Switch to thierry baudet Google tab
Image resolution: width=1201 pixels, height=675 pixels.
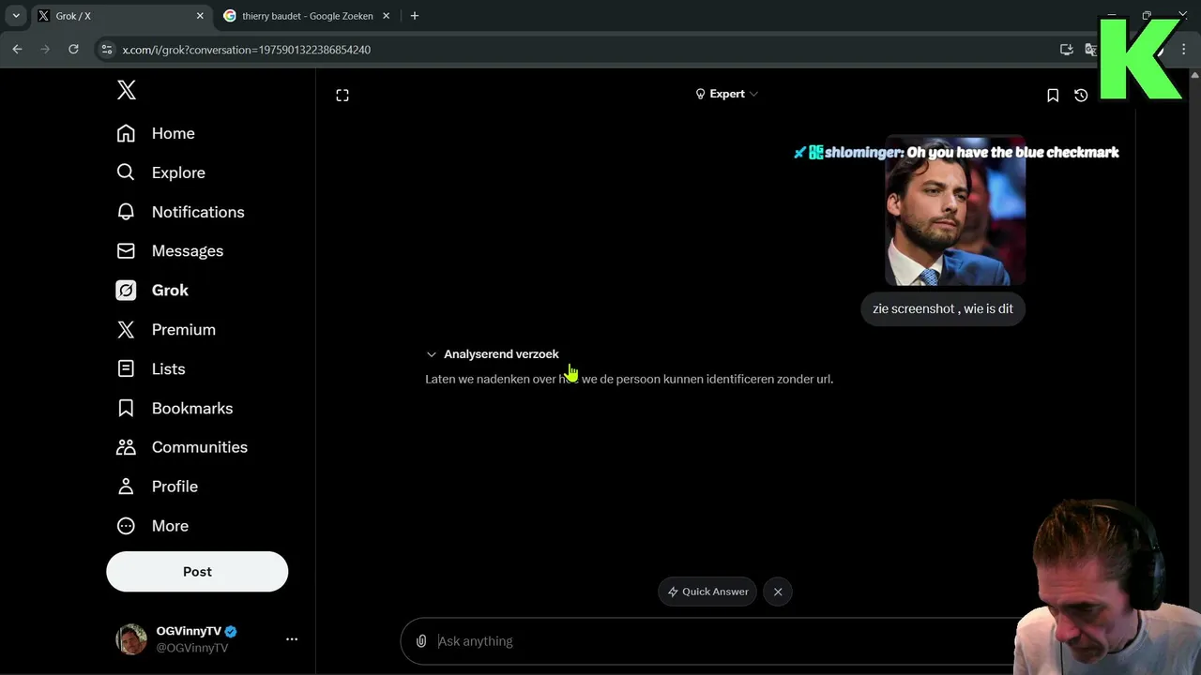tap(307, 16)
